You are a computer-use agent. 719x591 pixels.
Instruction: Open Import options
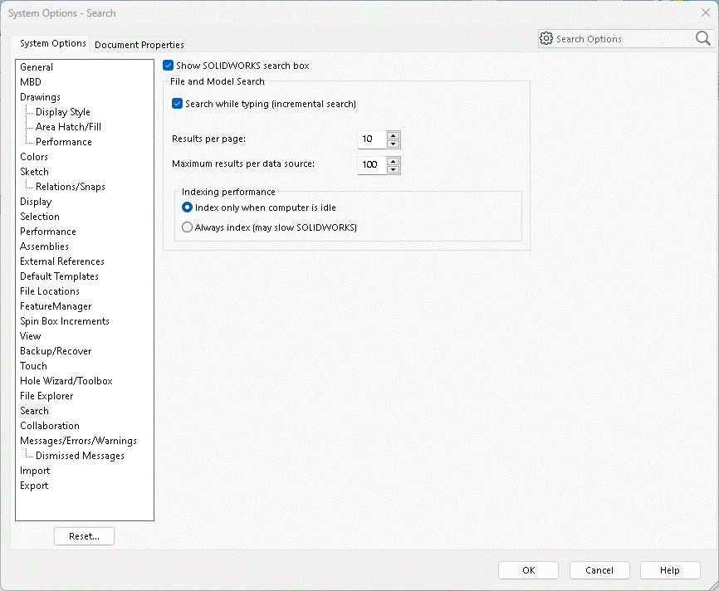pos(35,471)
